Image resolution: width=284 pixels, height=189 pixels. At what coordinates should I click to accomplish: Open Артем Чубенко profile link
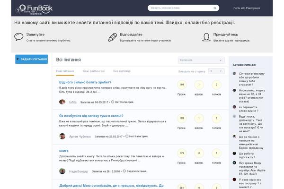(80, 137)
